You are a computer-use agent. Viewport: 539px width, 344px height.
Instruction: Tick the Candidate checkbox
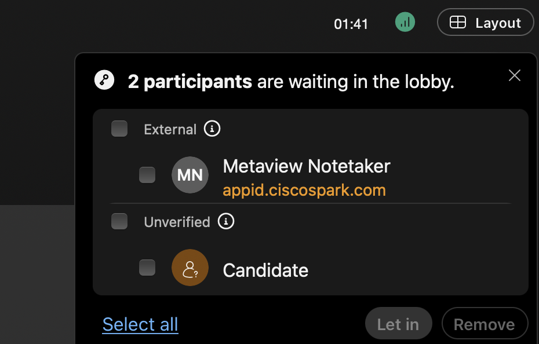tap(147, 268)
